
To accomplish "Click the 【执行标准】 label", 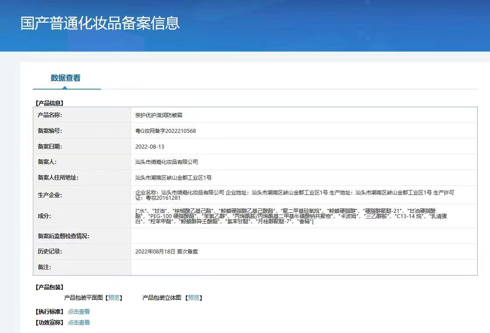I will 49,312.
